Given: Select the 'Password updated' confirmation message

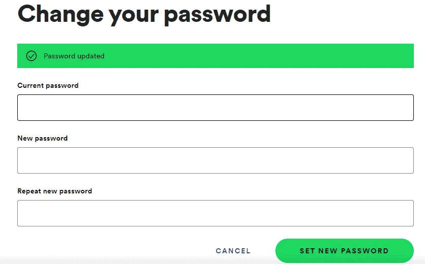Looking at the screenshot, I should [74, 56].
